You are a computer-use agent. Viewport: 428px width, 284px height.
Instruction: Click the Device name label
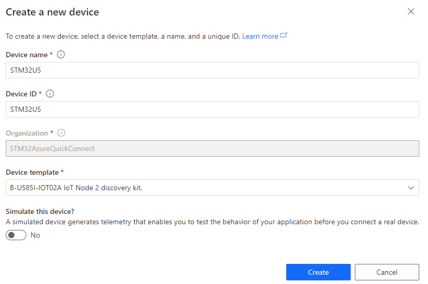(27, 55)
